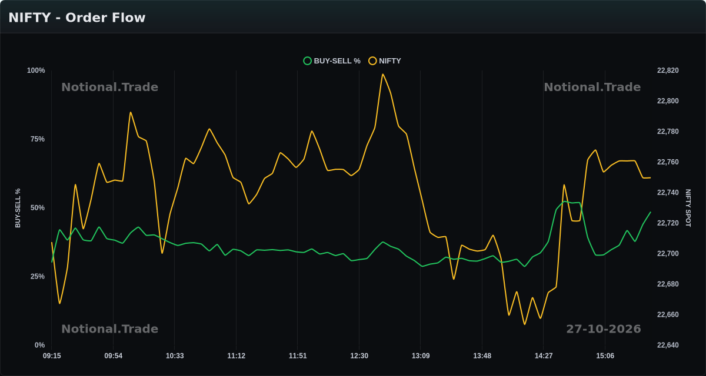The image size is (706, 376).
Task: Click the 22,740 price axis label
Action: 668,193
